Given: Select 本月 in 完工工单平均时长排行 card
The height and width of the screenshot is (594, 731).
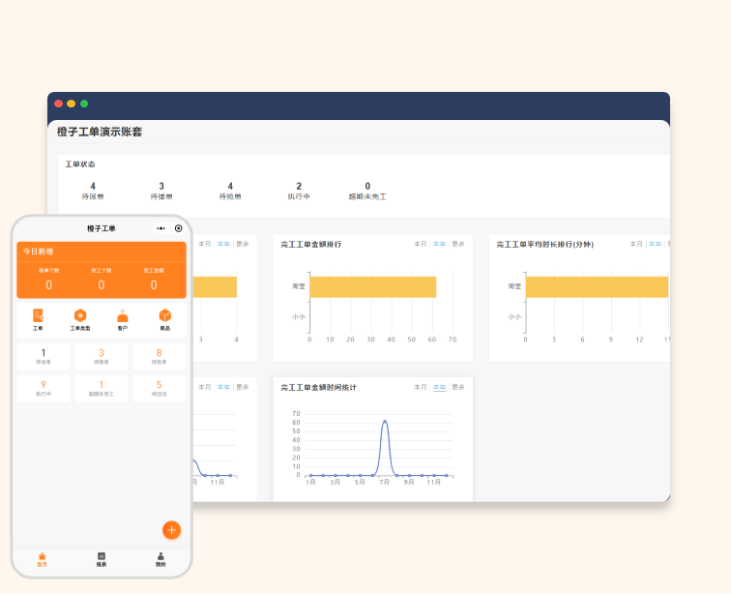Looking at the screenshot, I should coord(636,244).
